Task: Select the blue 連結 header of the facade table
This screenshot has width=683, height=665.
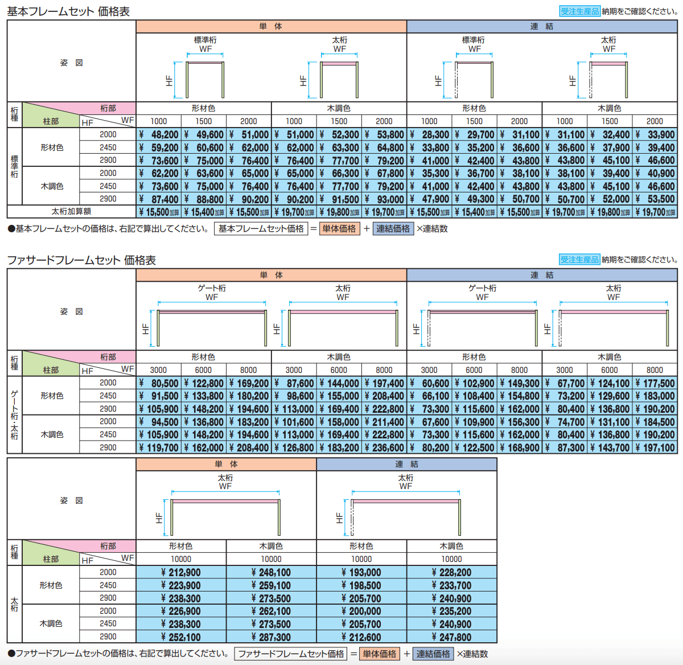Action: 542,275
